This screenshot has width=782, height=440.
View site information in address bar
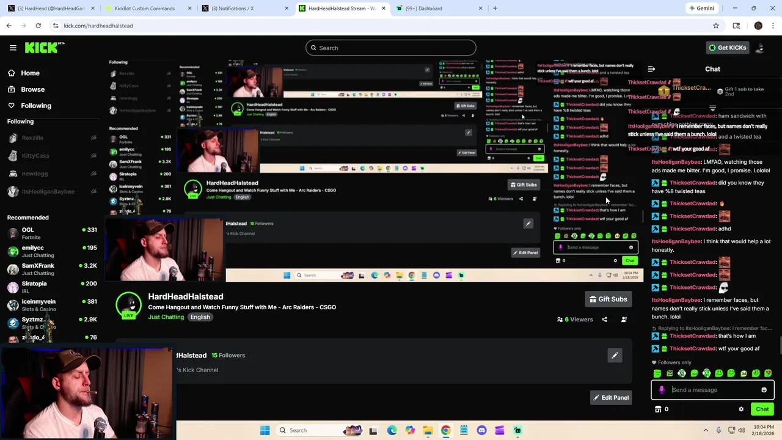click(x=56, y=26)
